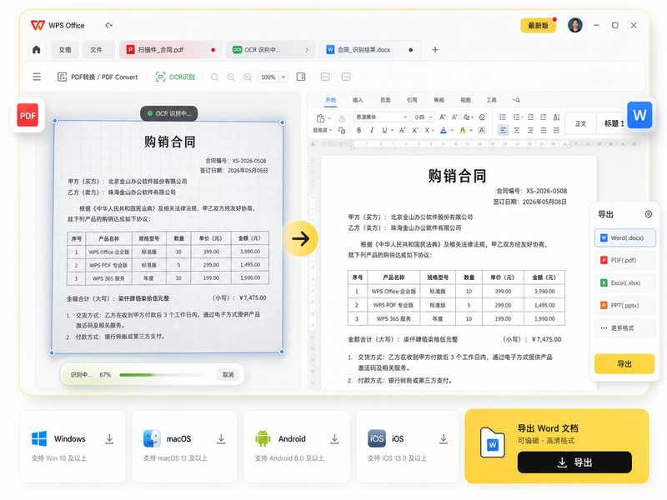Click the cut scissors icon
667x500 pixels.
(x=341, y=117)
